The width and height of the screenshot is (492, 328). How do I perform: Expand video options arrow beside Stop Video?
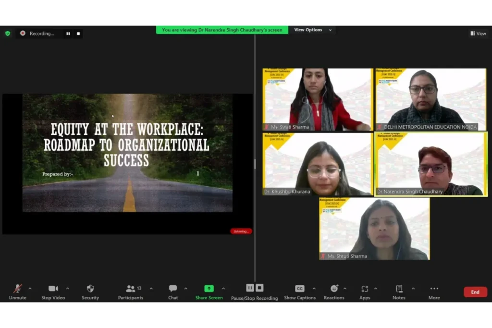tap(67, 289)
